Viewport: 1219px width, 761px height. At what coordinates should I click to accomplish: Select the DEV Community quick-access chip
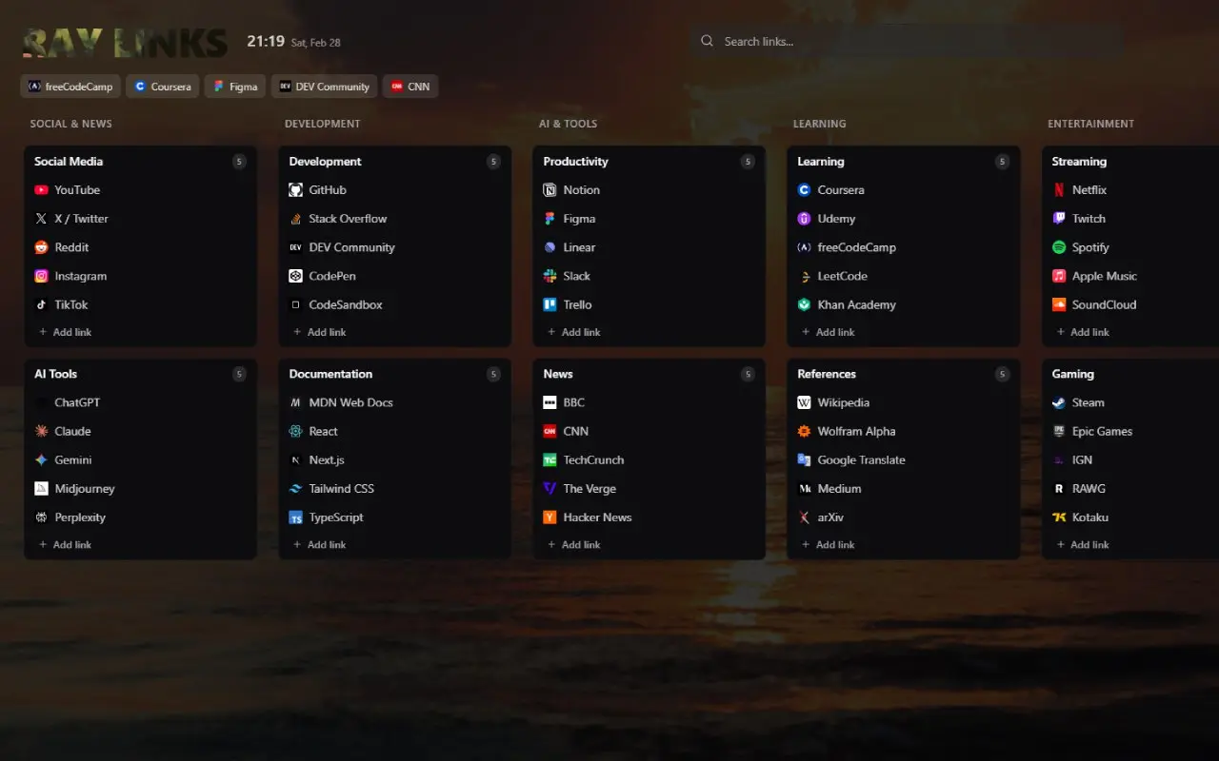coord(324,87)
